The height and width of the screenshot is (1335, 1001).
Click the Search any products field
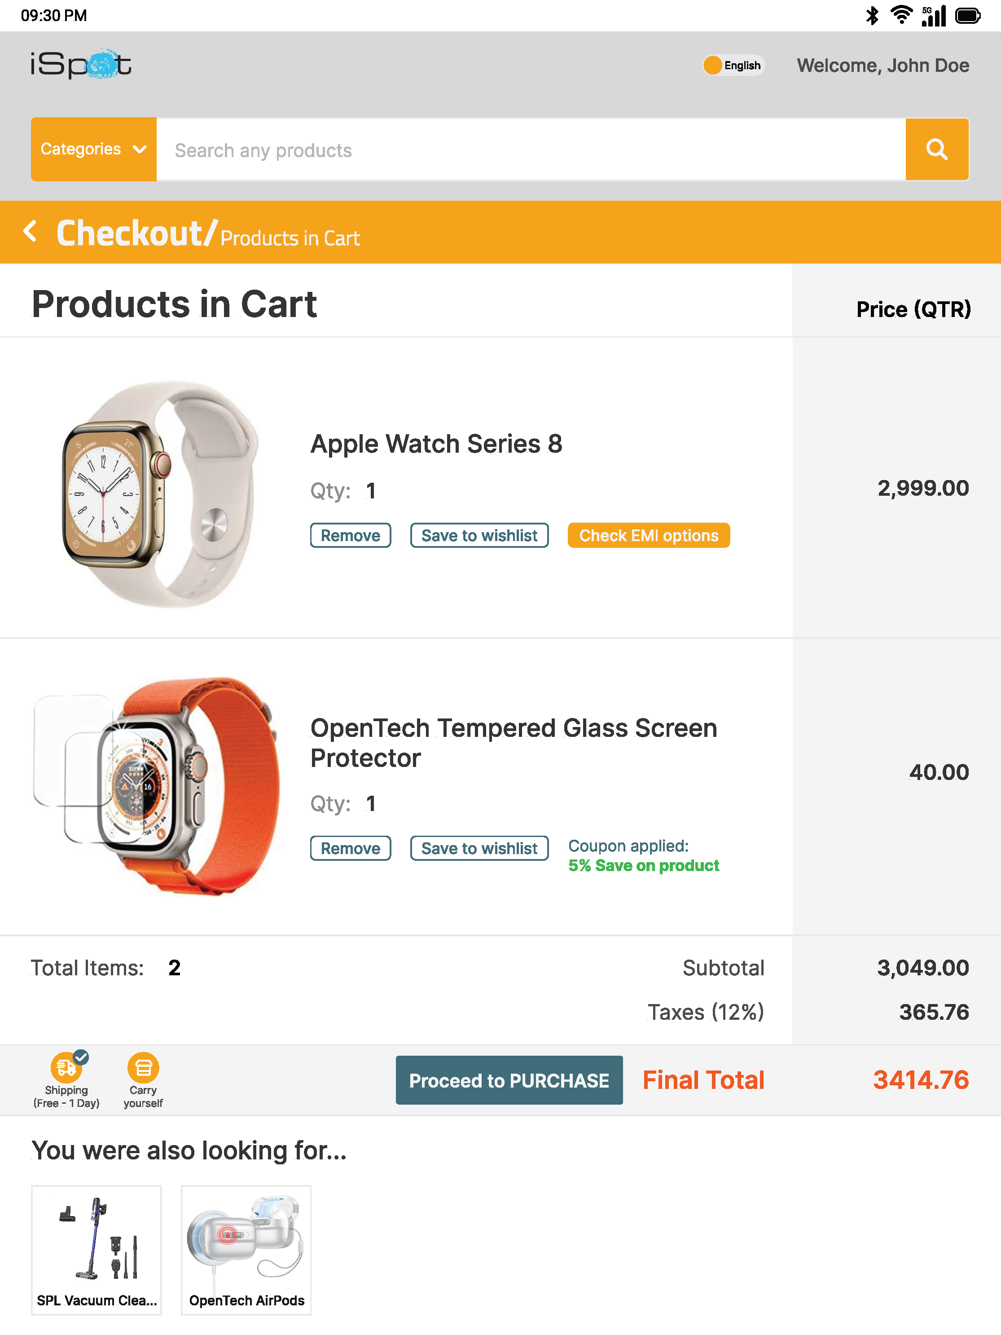point(531,150)
